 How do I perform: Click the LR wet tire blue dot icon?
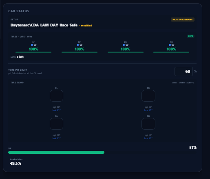tap(124, 45)
